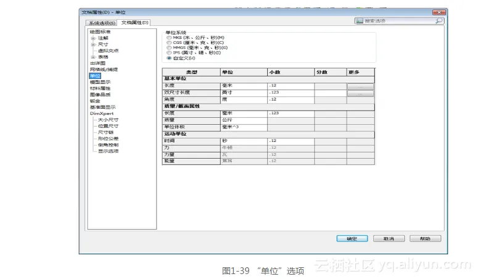Screen dimensions: 478x279
Task: Select 尺寸链 under DimXpert
Action: 106,133
